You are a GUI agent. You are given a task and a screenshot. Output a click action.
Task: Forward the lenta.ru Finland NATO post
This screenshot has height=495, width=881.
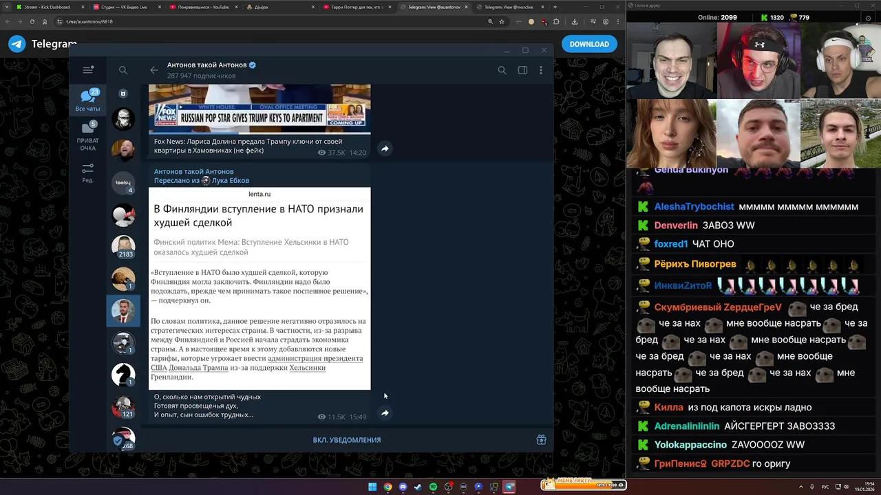coord(385,413)
